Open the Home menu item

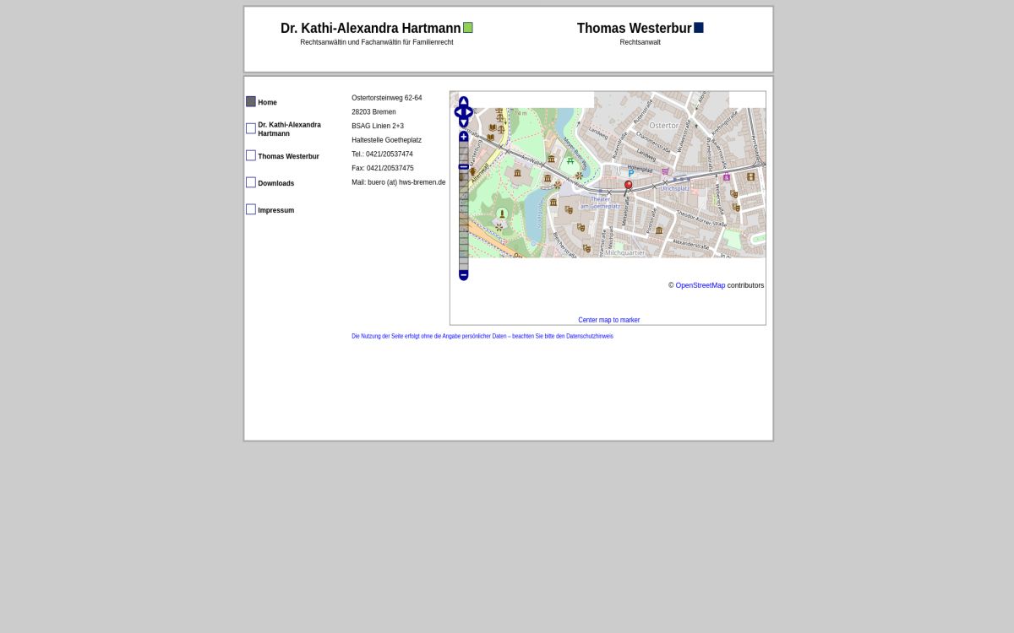coord(267,102)
